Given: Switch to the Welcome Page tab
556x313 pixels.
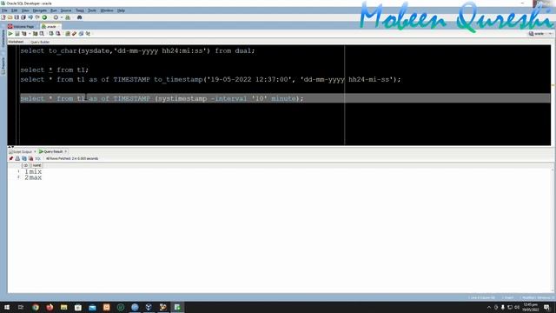Looking at the screenshot, I should 21,27.
